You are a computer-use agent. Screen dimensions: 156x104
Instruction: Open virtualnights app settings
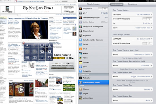click(x=93, y=98)
